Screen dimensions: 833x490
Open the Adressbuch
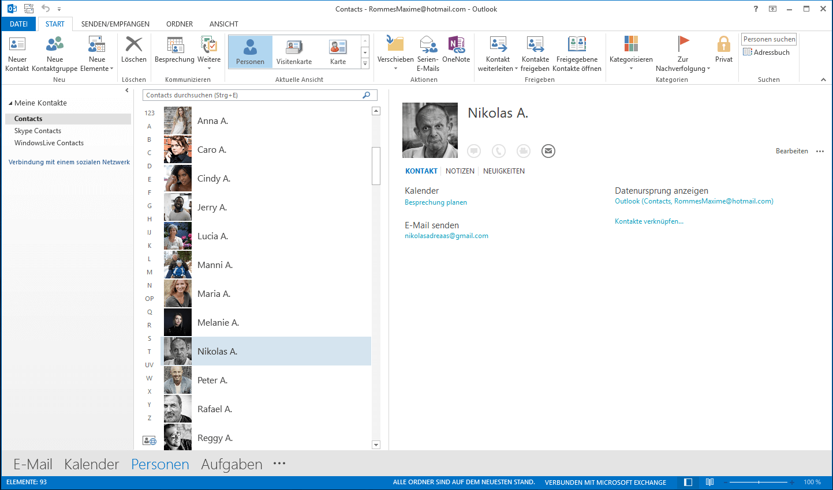pos(766,52)
